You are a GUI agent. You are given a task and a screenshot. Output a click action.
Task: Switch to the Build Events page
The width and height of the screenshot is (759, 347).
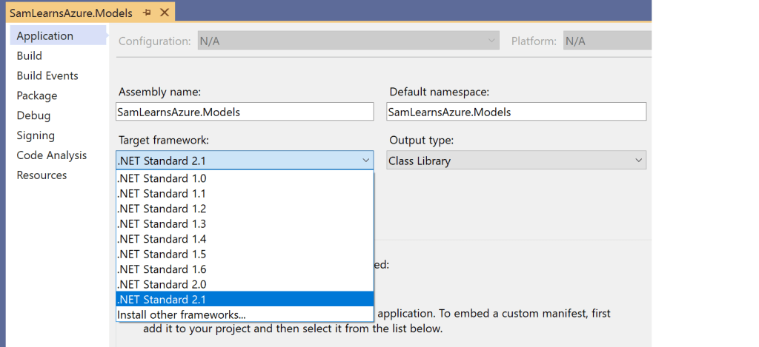[47, 75]
